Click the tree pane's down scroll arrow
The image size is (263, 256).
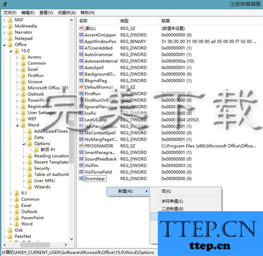point(72,239)
